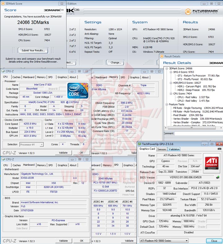Select the Pixel Shader result row
Image resolution: width=223 pixels, height=244 pixels.
tap(188, 115)
